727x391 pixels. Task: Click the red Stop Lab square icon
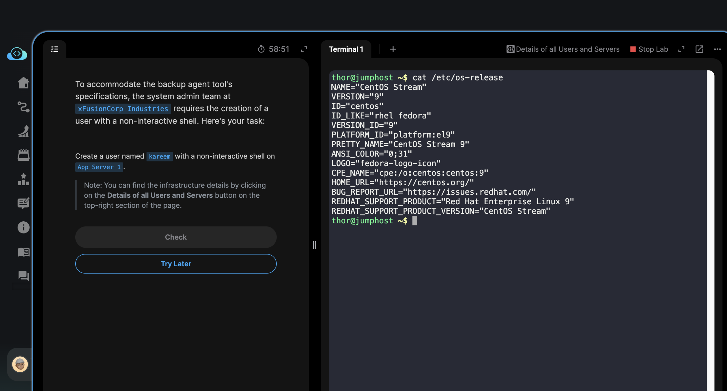633,49
